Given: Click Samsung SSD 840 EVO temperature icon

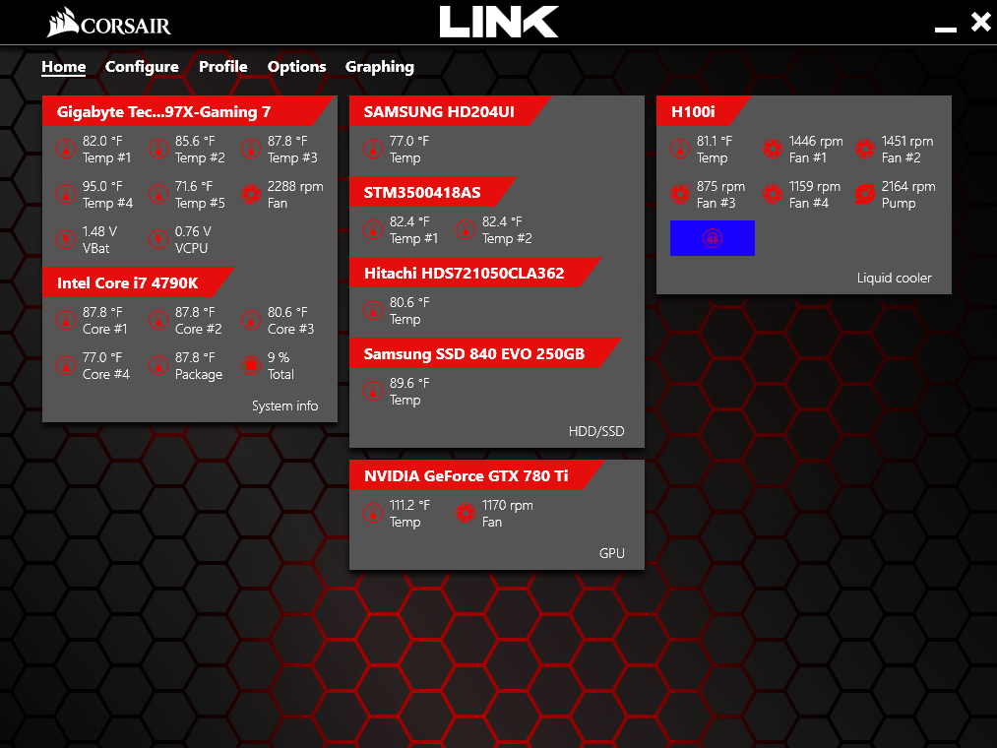Looking at the screenshot, I should pos(373,391).
